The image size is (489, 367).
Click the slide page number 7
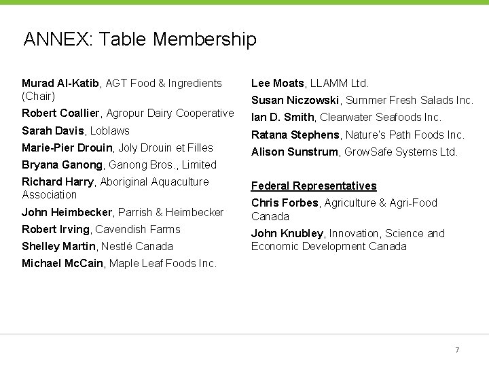pyautogui.click(x=457, y=350)
